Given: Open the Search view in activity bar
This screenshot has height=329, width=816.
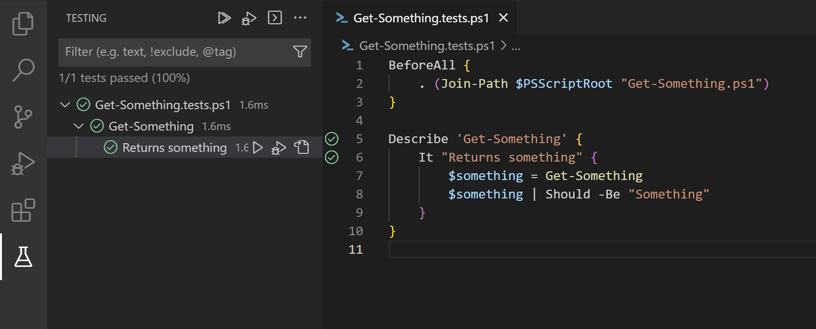Looking at the screenshot, I should click(23, 70).
